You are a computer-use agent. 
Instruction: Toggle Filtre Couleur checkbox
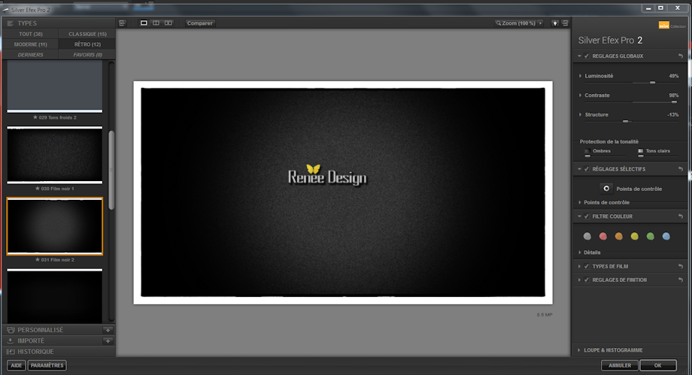pos(587,216)
